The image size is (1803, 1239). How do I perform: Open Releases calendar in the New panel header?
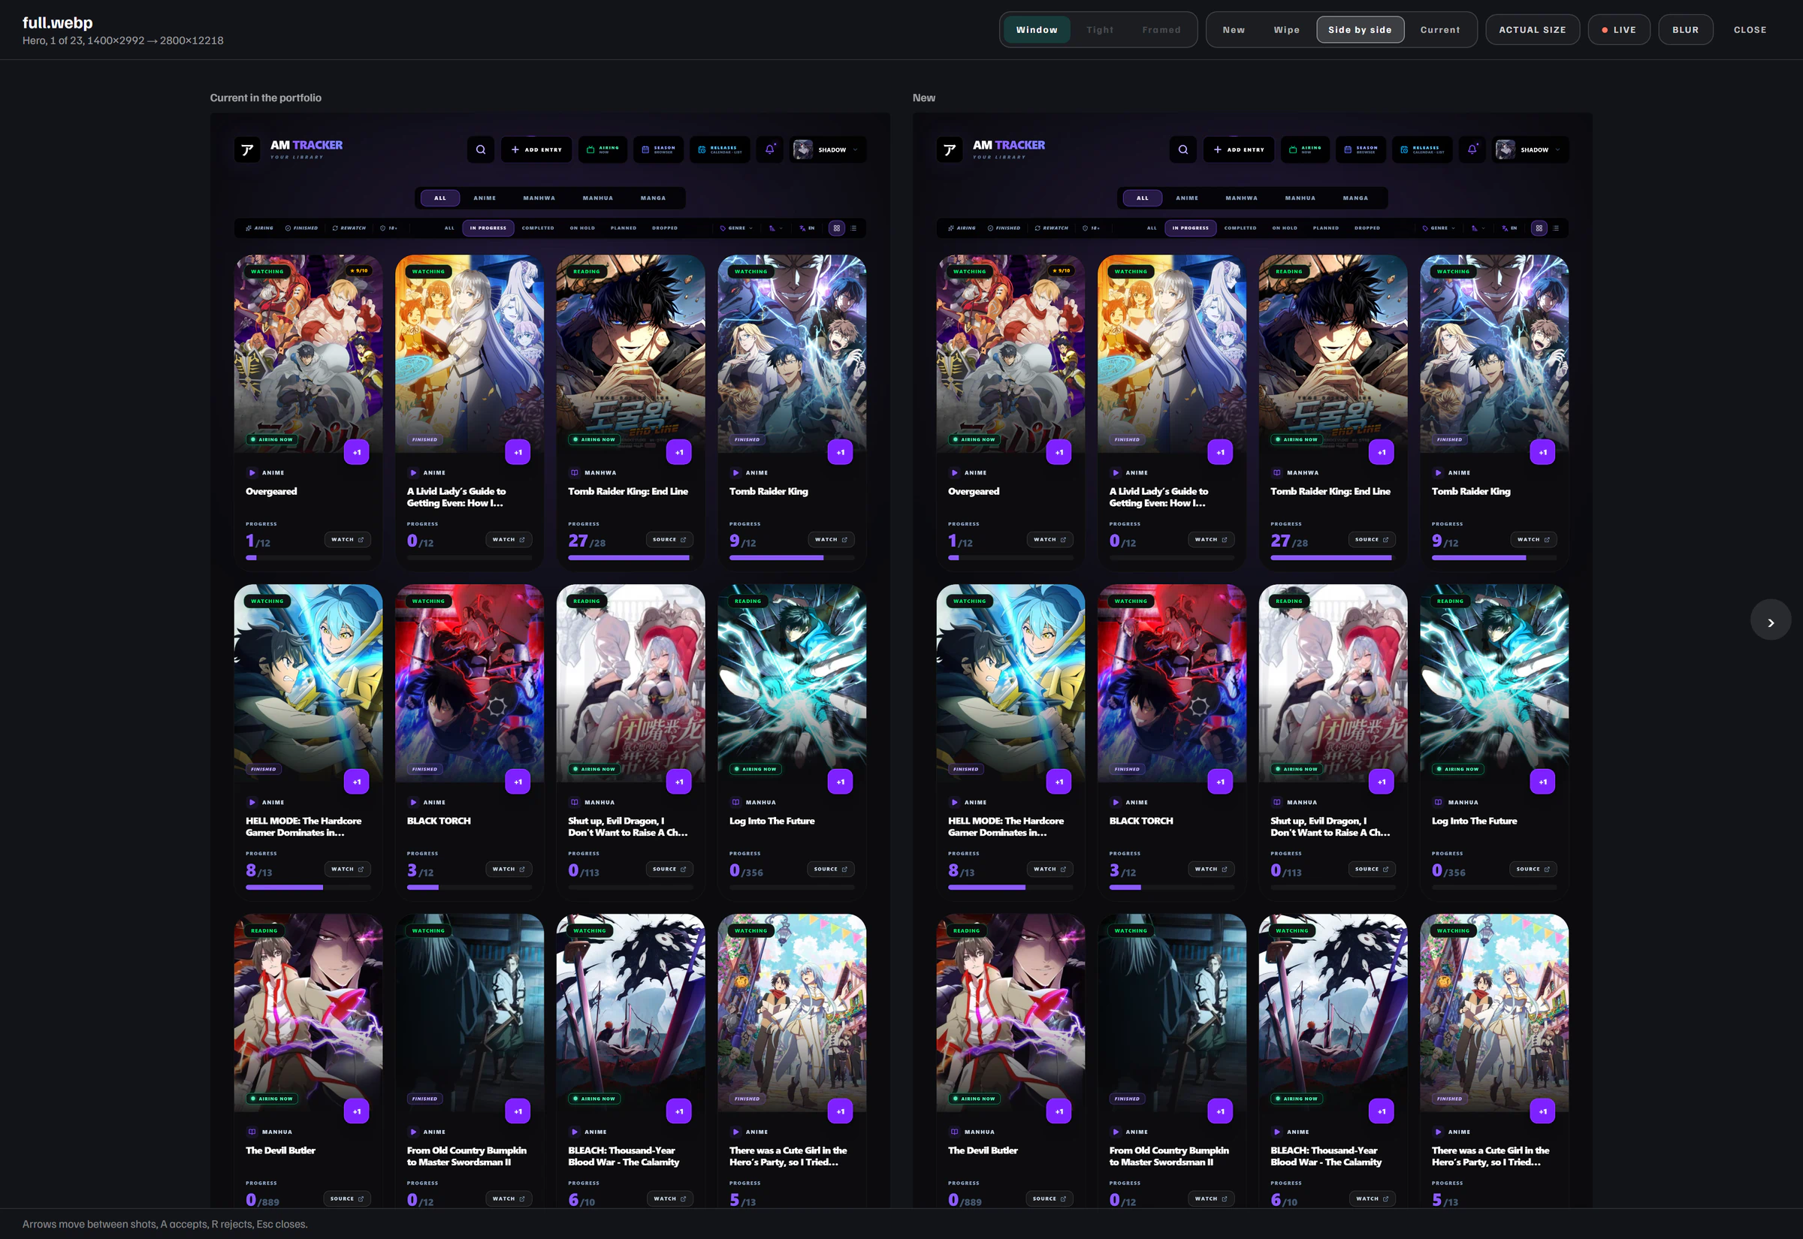tap(1423, 150)
